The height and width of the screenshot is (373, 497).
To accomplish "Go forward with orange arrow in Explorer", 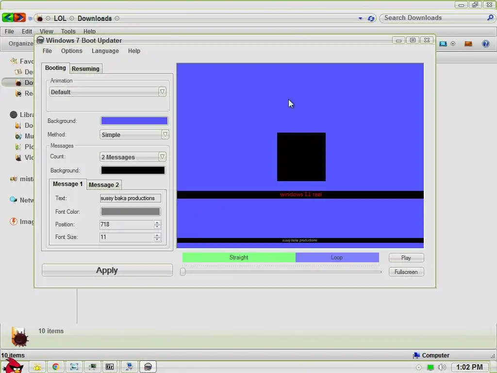I will click(x=19, y=17).
